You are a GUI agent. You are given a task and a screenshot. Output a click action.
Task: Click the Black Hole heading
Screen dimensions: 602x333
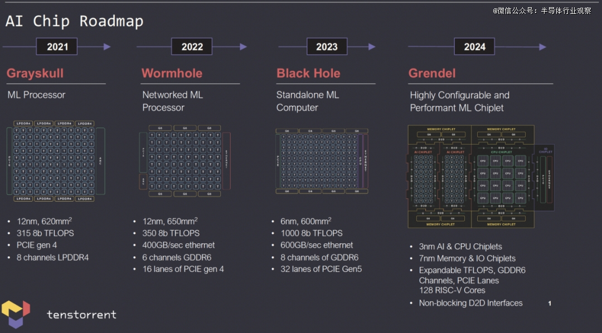pyautogui.click(x=308, y=73)
